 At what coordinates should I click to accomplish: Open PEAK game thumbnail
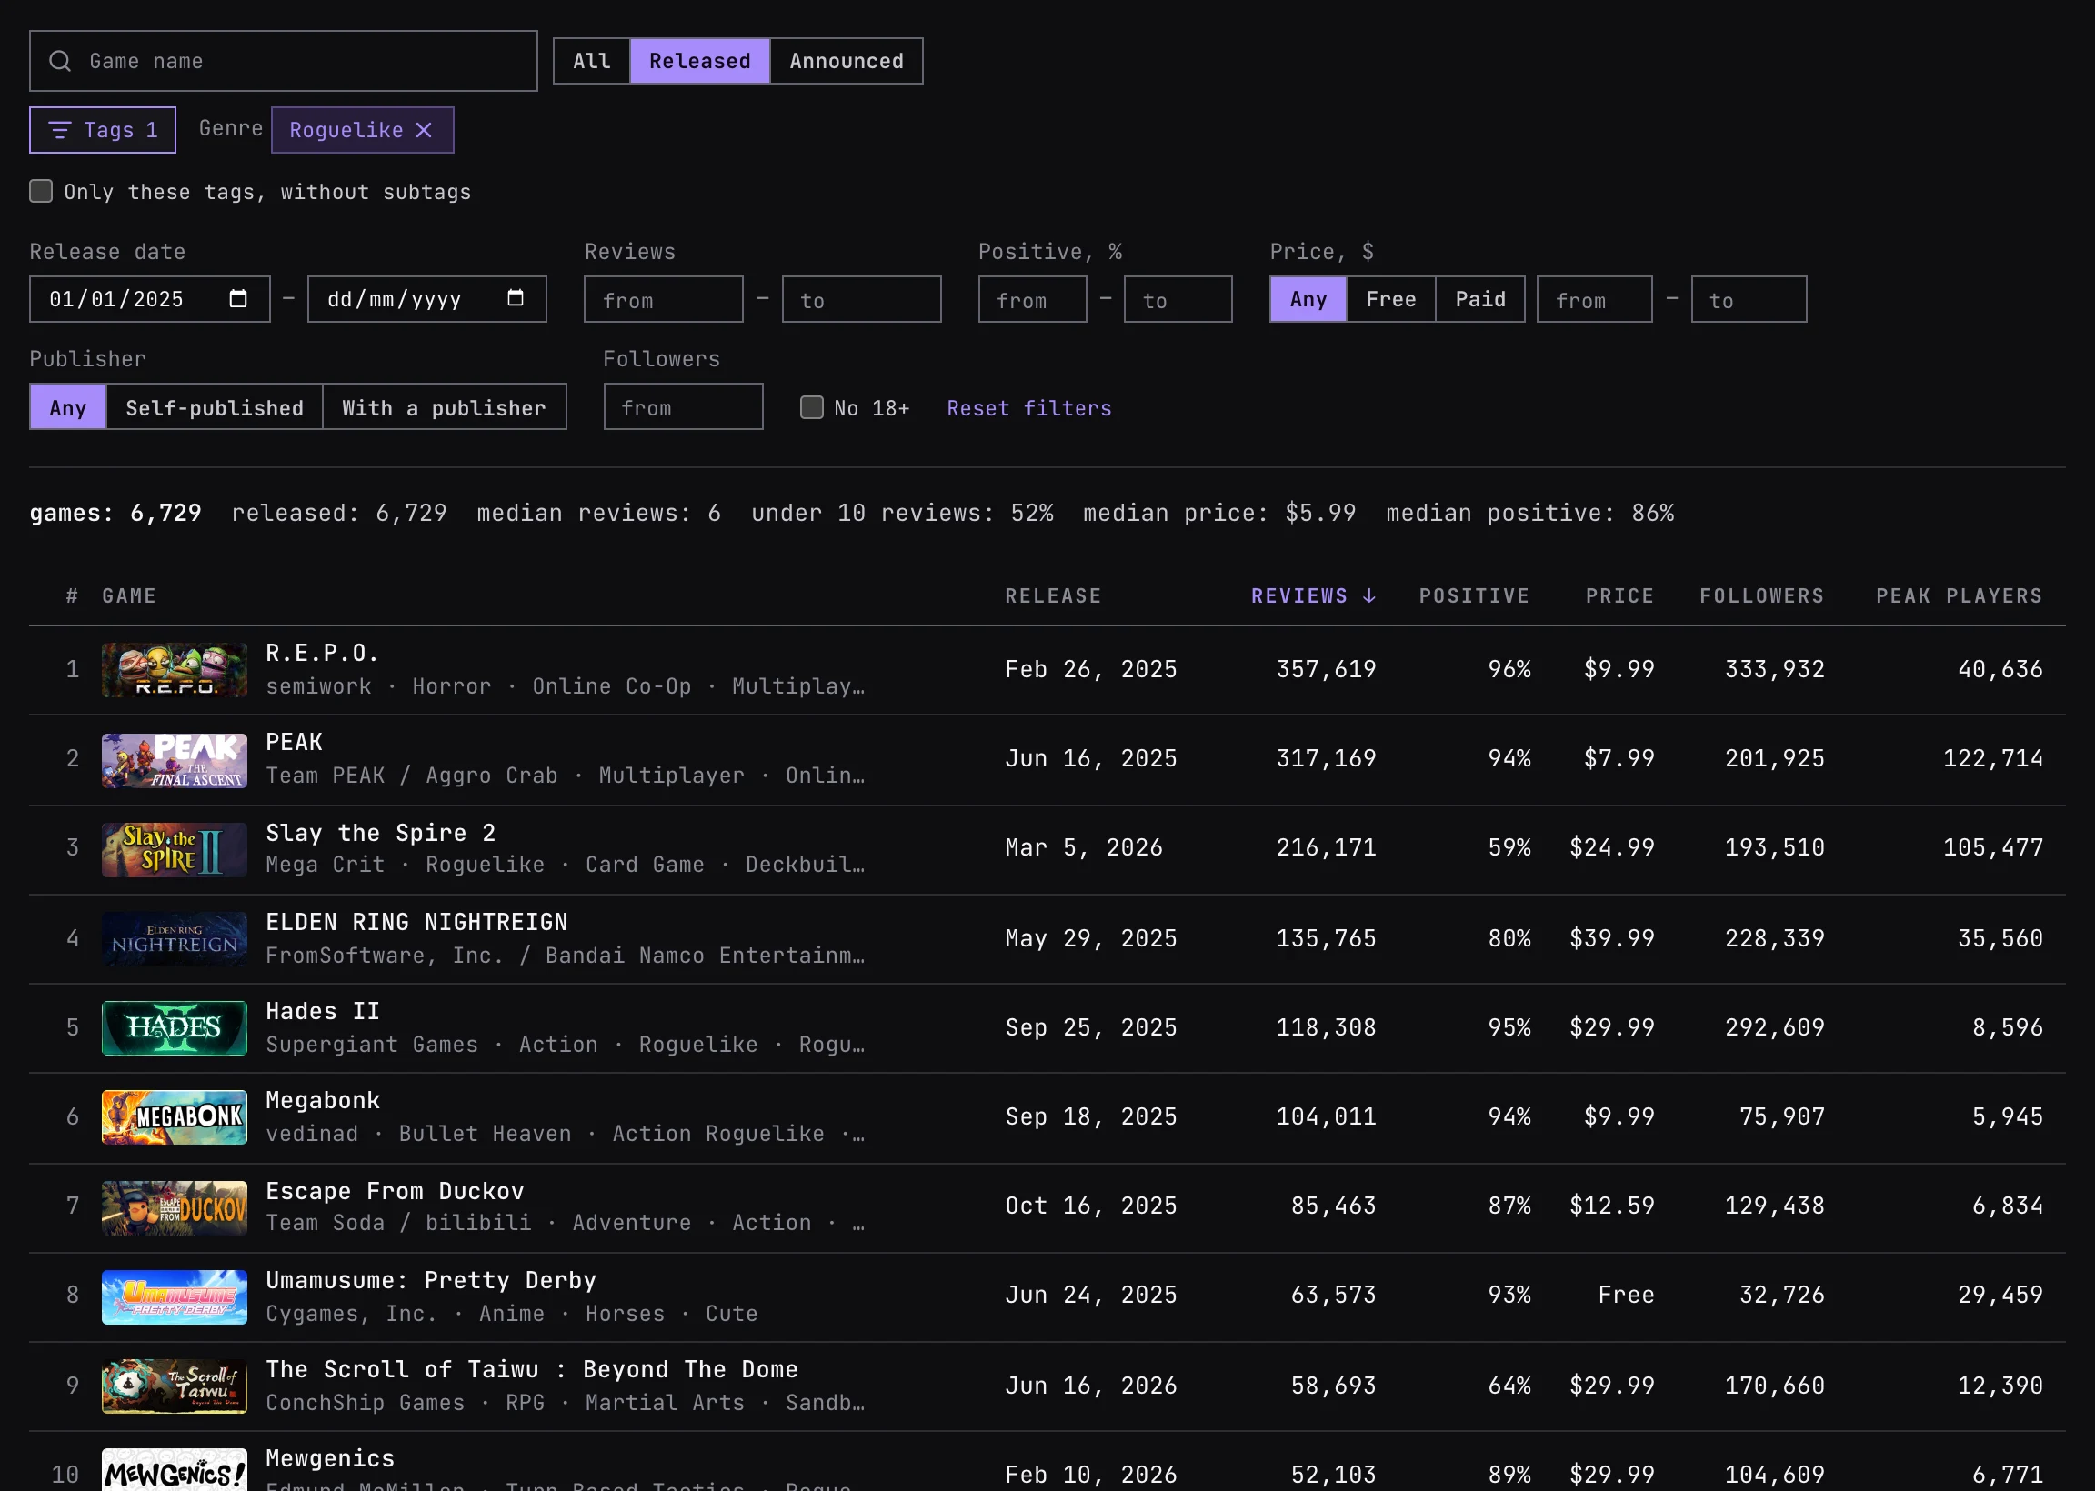click(175, 760)
